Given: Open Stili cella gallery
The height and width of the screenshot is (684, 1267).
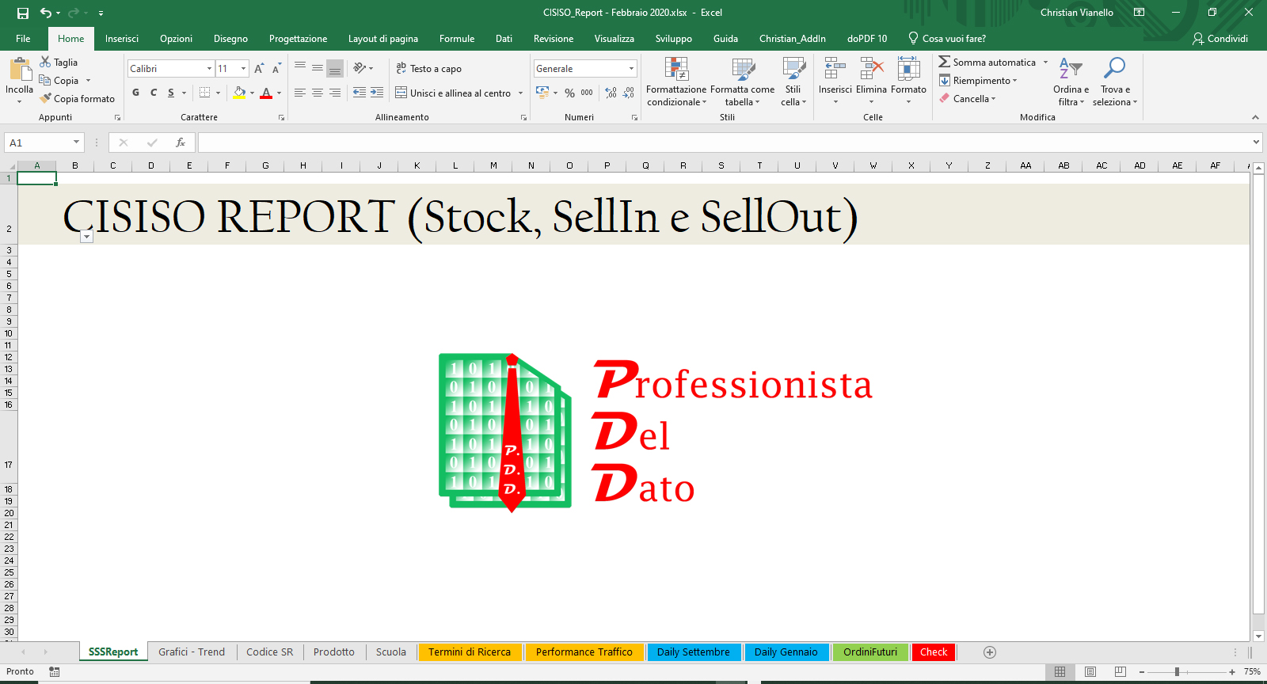Looking at the screenshot, I should point(793,82).
